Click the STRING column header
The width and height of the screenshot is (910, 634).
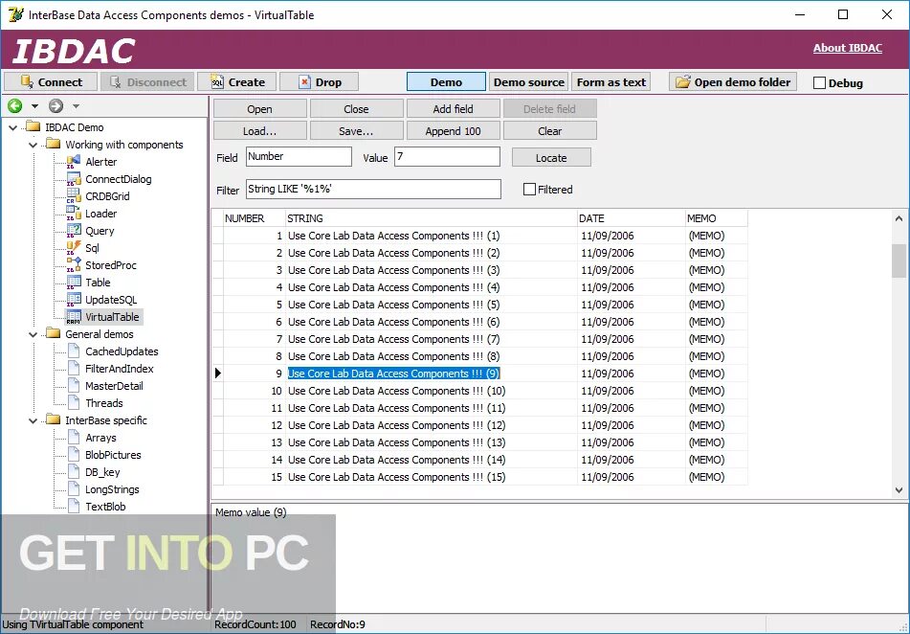click(x=431, y=218)
